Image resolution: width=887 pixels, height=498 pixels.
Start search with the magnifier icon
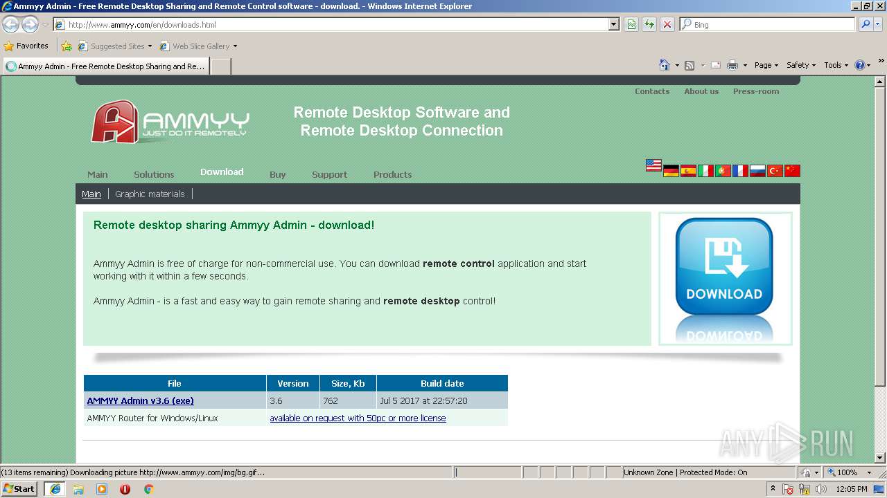(866, 24)
